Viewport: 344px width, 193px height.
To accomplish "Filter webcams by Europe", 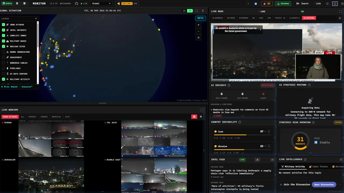I will click(44, 117).
